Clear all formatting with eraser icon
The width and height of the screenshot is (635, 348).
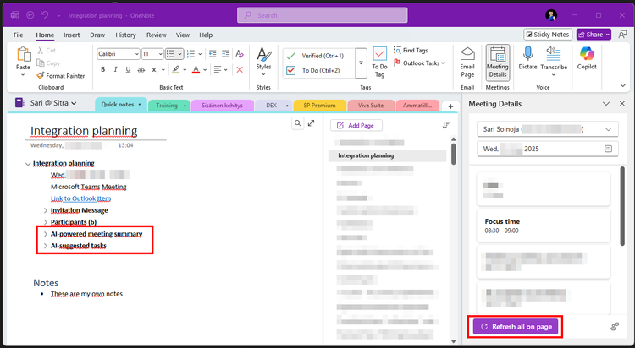point(240,54)
